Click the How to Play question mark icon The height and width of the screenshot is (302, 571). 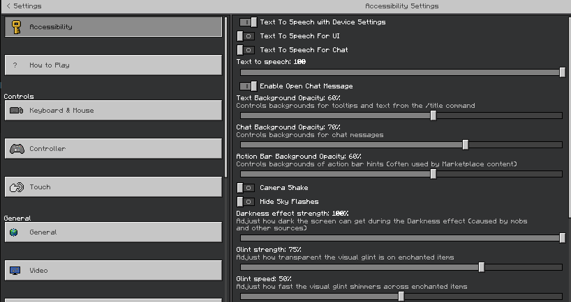pos(15,65)
